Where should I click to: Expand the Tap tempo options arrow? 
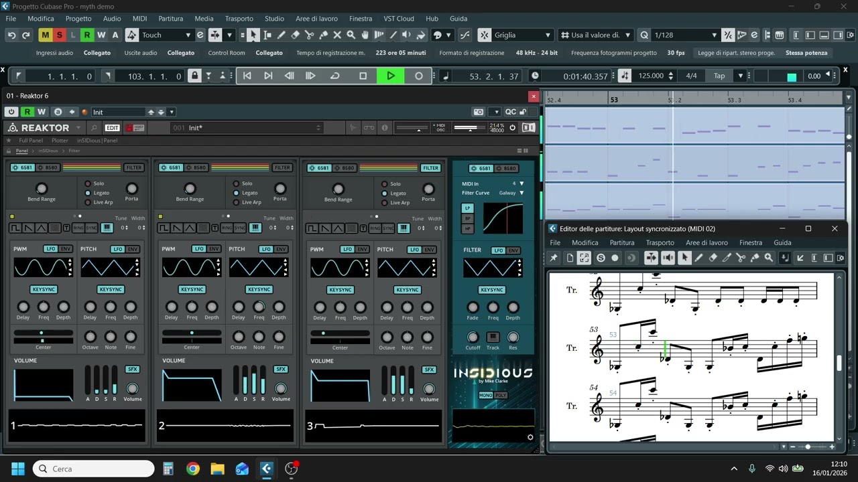pos(741,76)
